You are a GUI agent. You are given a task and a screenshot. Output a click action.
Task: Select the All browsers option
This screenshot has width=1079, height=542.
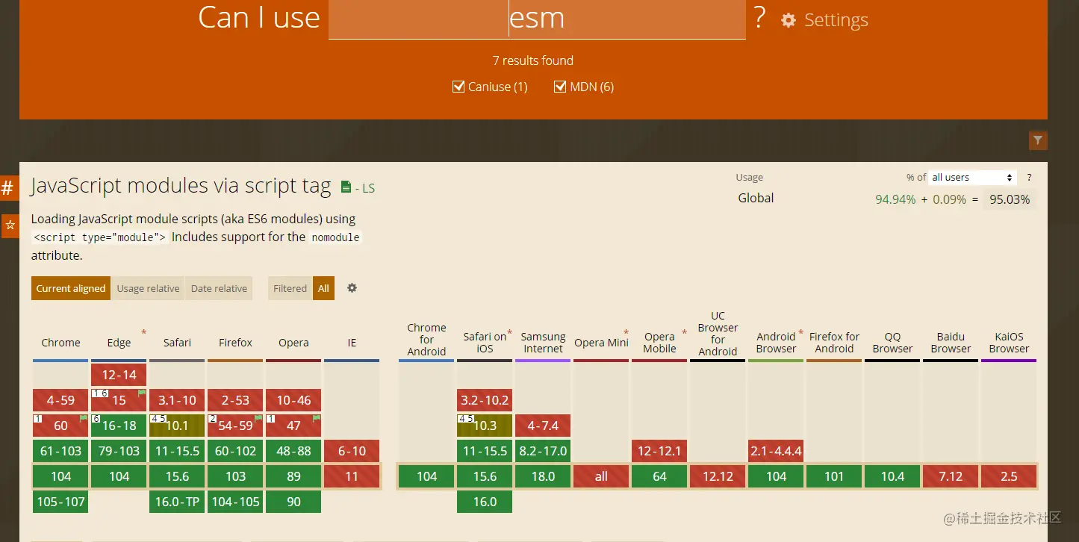coord(323,288)
